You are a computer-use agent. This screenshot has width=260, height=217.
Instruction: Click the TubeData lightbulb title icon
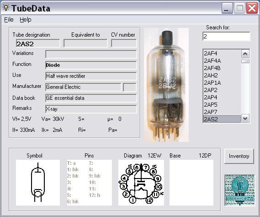tap(6, 8)
